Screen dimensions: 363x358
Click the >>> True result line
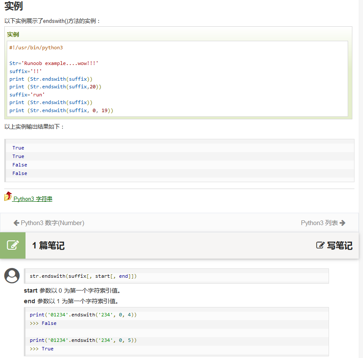[42, 349]
